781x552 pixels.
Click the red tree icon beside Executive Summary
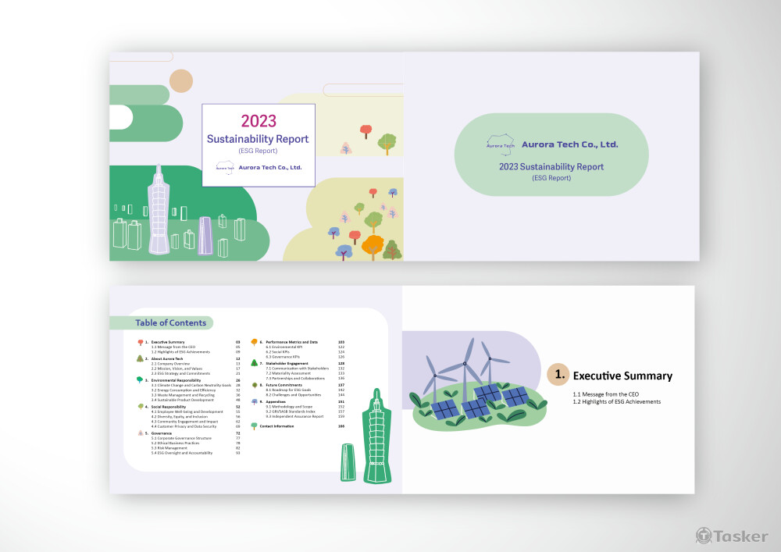pos(141,343)
